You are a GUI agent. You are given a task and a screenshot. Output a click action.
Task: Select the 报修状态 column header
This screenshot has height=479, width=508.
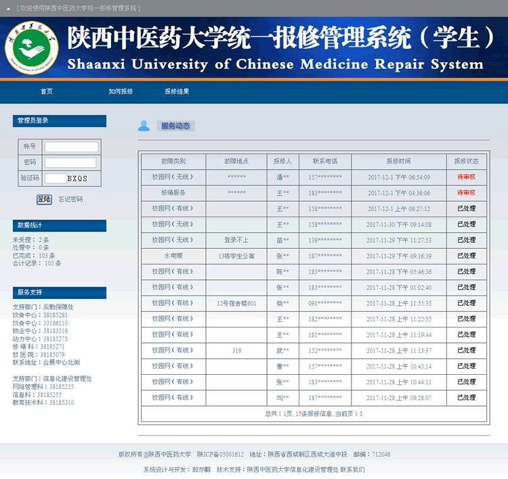467,161
